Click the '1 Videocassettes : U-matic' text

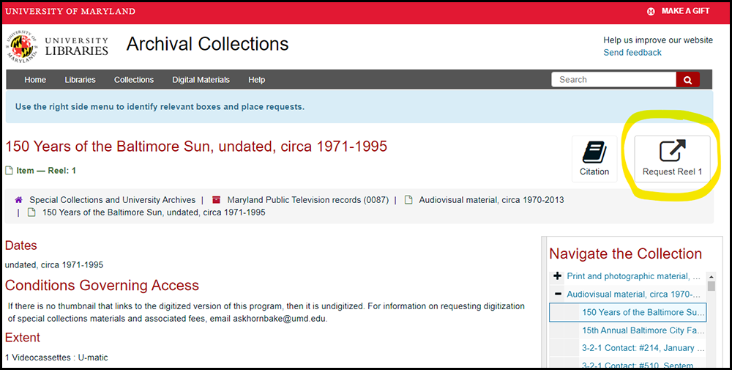tap(56, 358)
